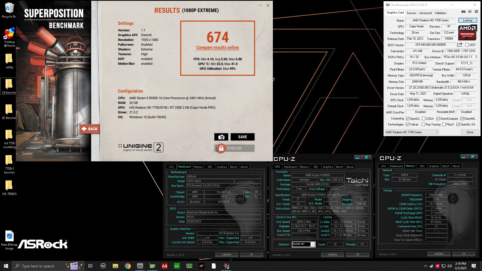Click Validate in the Mainboard CPU-Z window
The width and height of the screenshot is (482, 271).
tap(226, 254)
